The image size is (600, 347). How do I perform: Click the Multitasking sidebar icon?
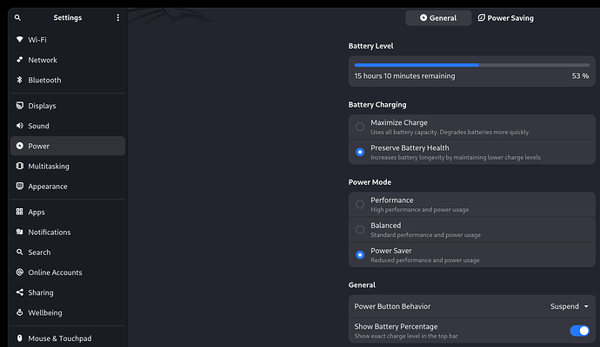pos(19,166)
